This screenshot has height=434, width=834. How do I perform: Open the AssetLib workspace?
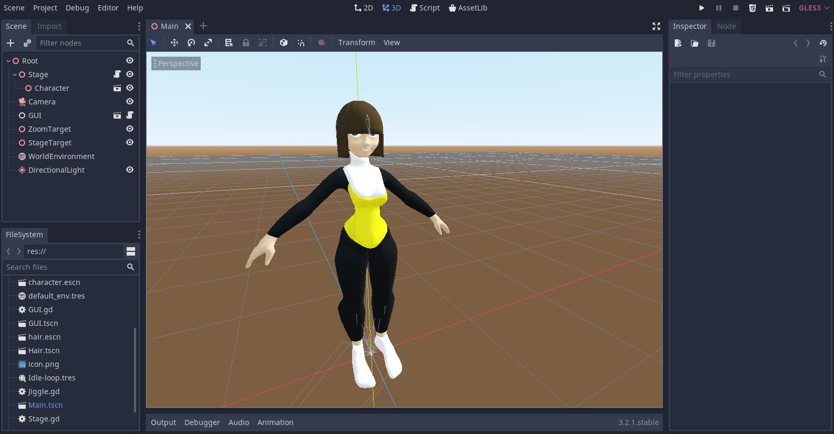click(468, 8)
